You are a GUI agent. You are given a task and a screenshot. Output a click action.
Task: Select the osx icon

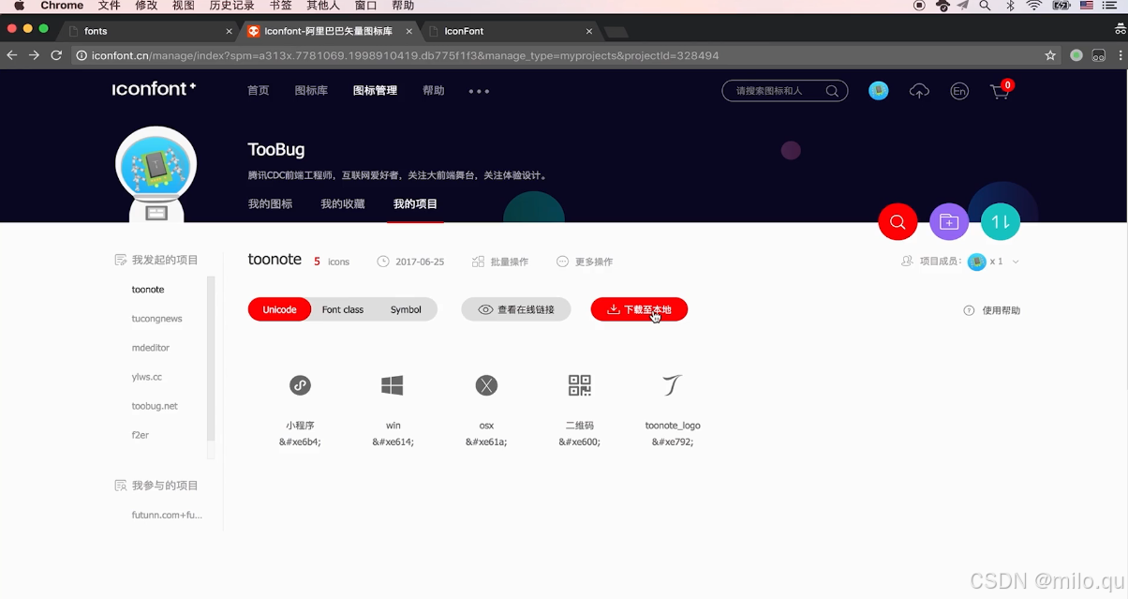[x=486, y=385]
